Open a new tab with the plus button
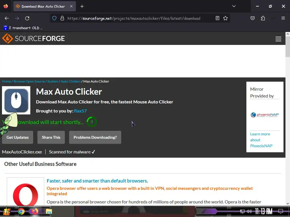The height and width of the screenshot is (217, 290). coord(82,6)
